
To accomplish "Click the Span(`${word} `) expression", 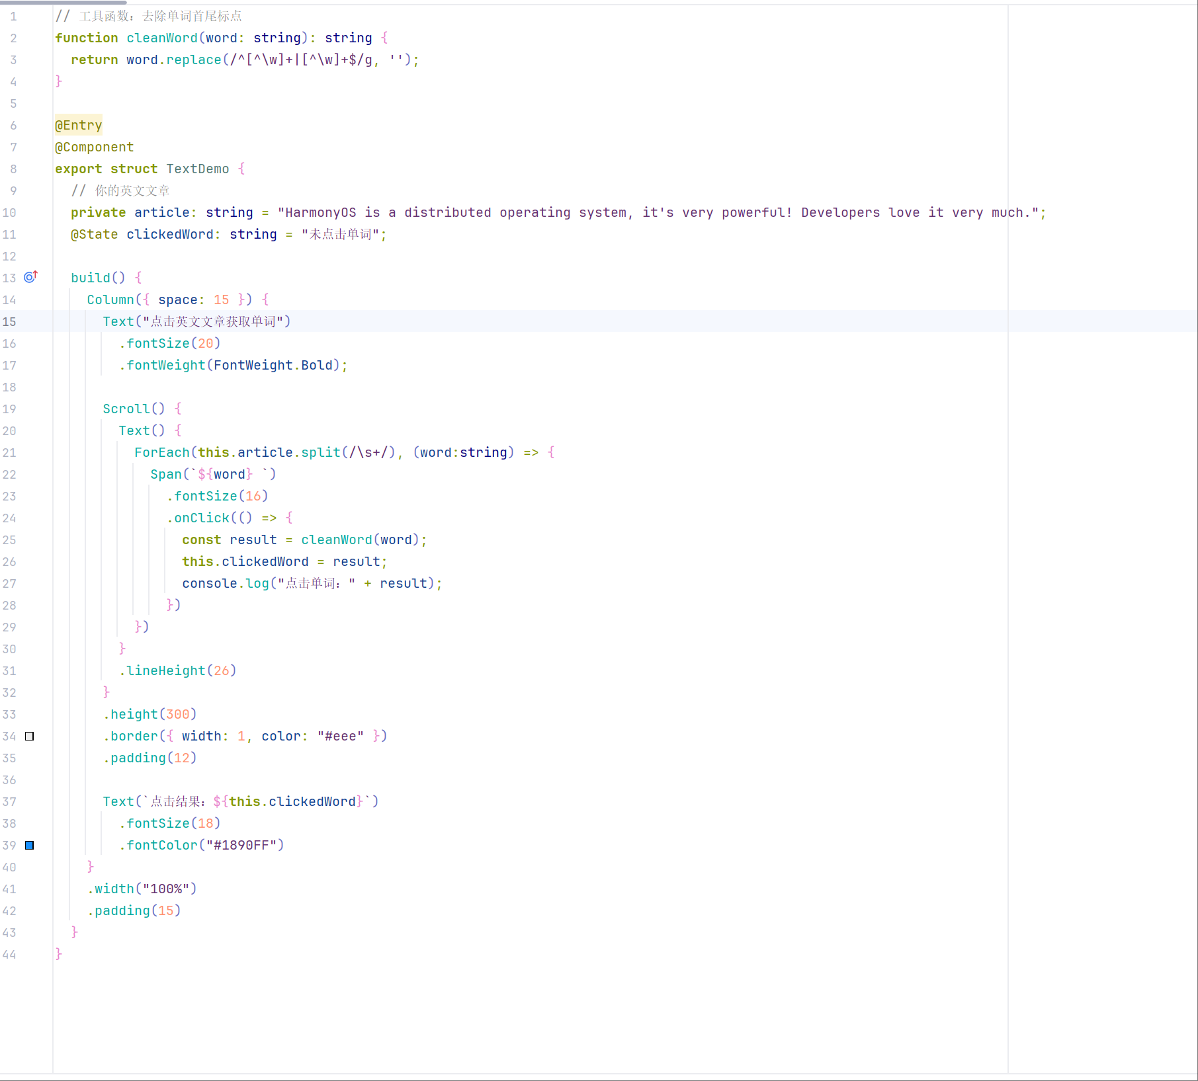I will pos(213,474).
